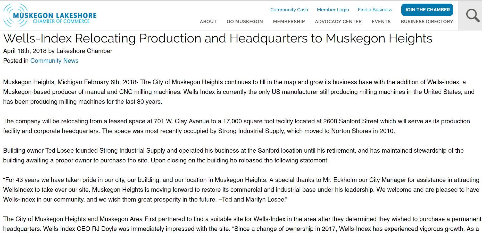482x234 pixels.
Task: Click the paragraph about 2608 Sanford Street
Action: (x=236, y=126)
